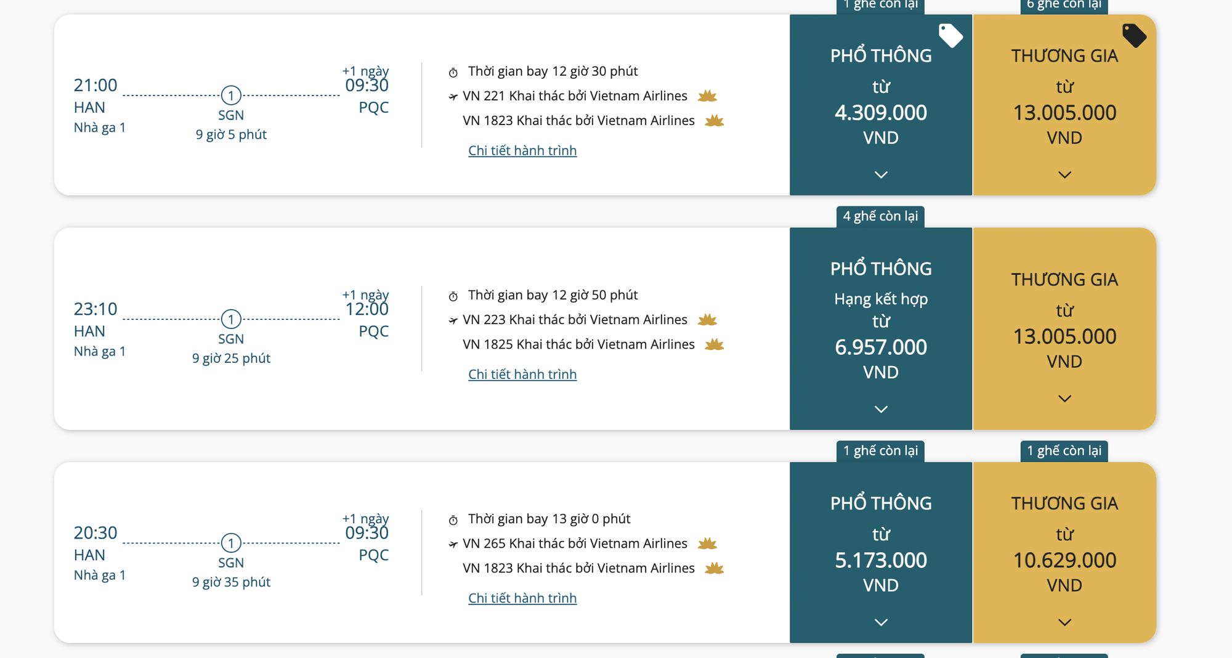Screen dimensions: 1232x658
Task: Click the white tag icon on 4.309.000 fare
Action: (950, 35)
